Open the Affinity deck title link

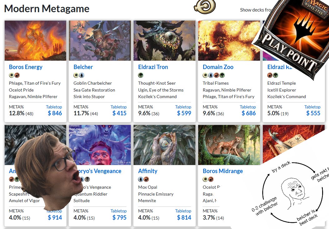148,171
